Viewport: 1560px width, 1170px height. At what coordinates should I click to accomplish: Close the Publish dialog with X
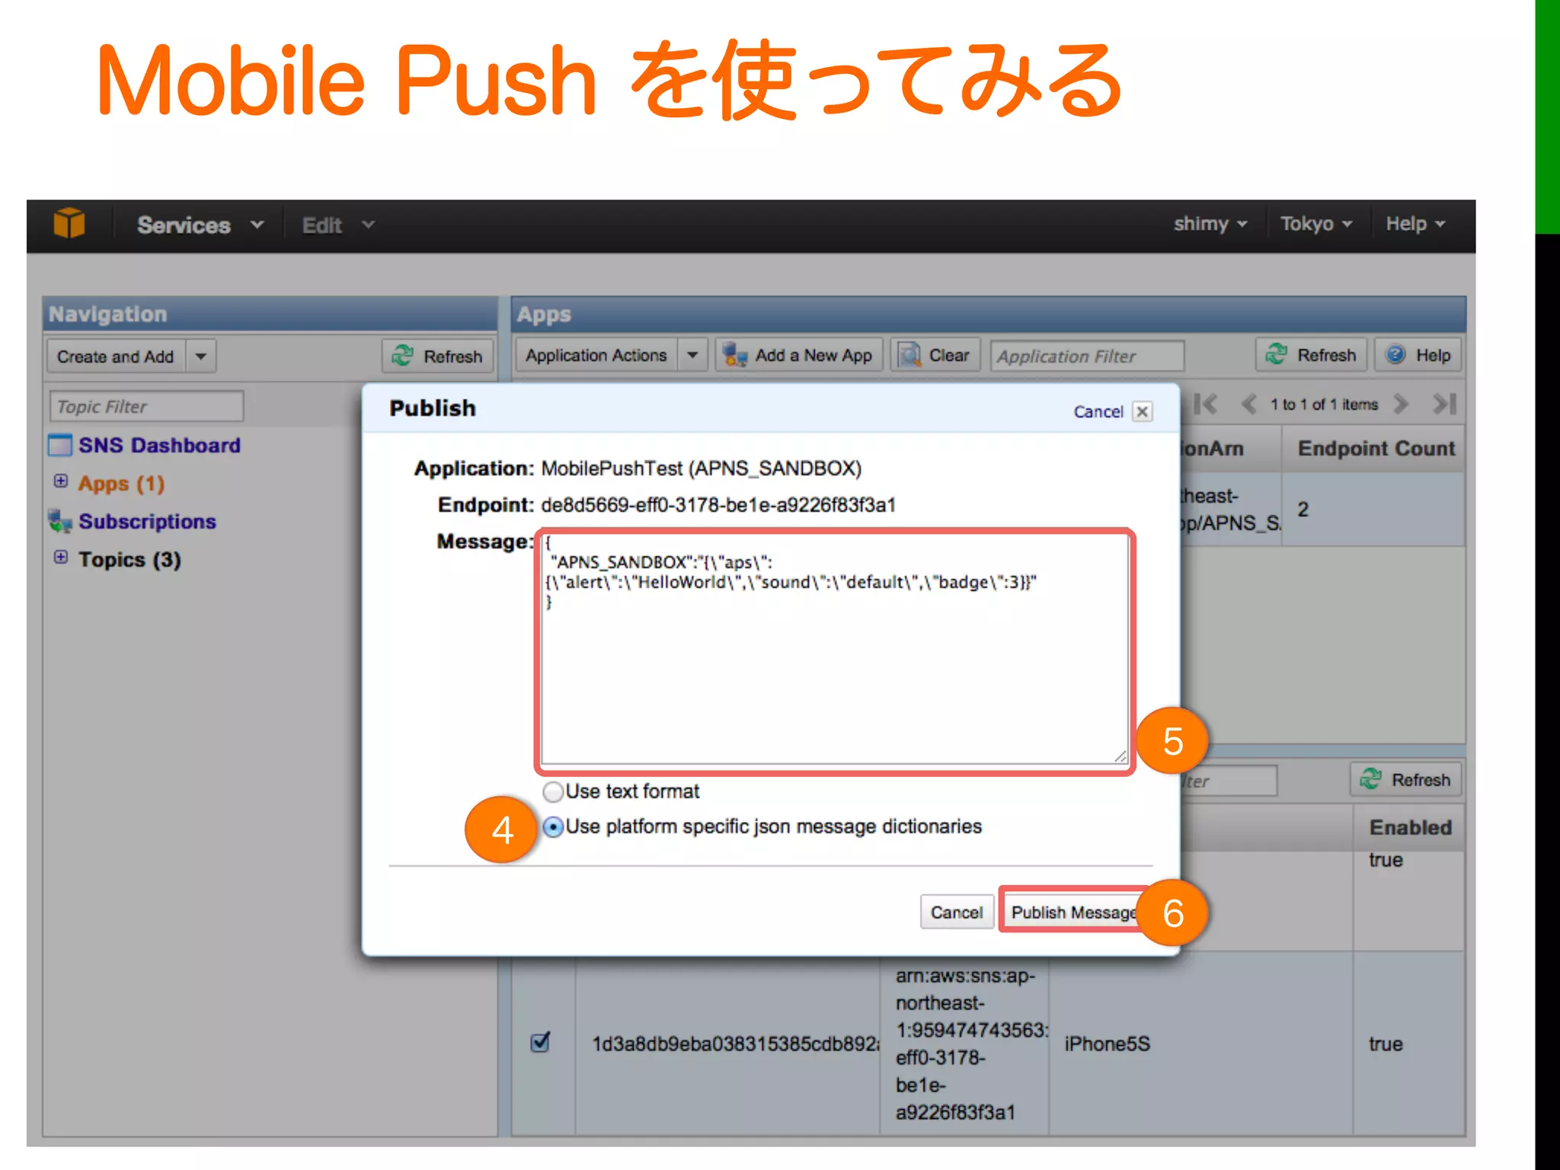click(x=1142, y=412)
